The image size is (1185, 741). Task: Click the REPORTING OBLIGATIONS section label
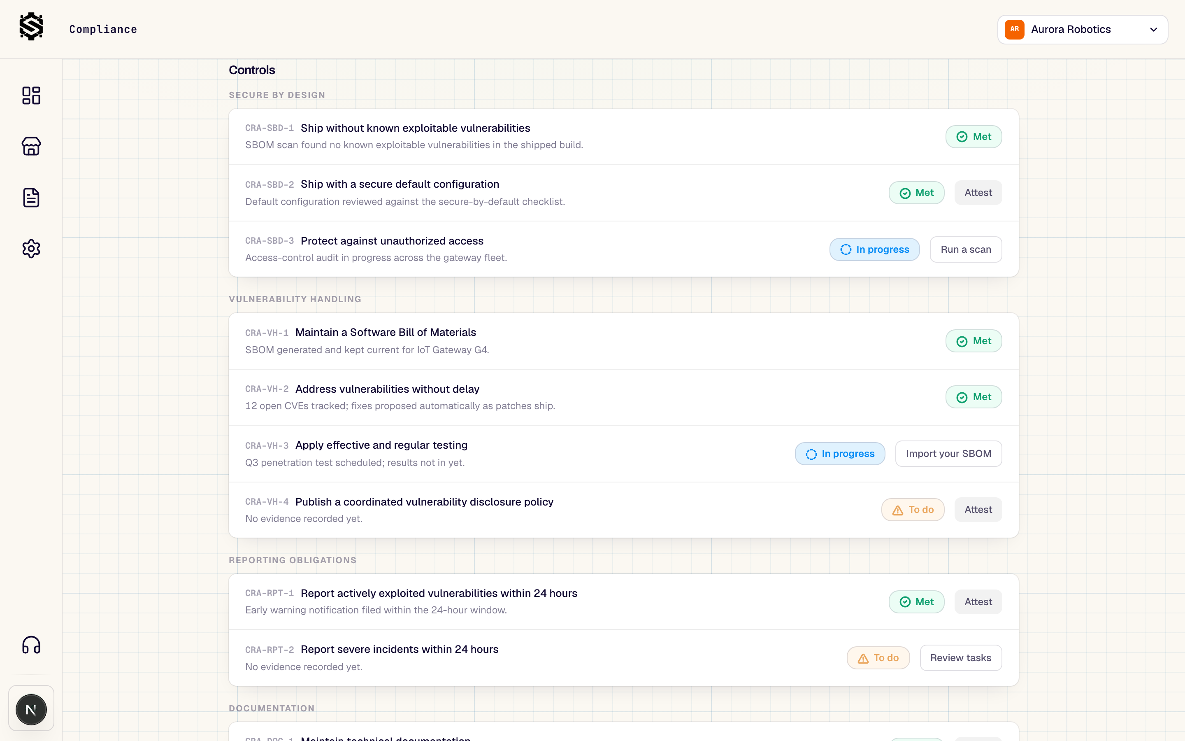(292, 560)
